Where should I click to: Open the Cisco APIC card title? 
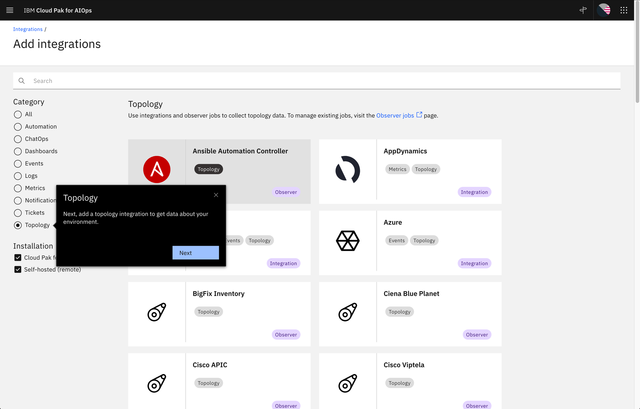coord(210,365)
